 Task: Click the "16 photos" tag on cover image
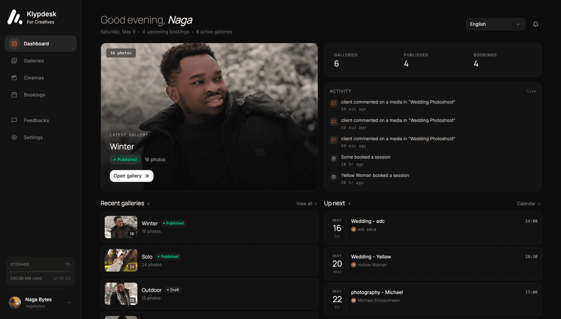click(x=121, y=53)
